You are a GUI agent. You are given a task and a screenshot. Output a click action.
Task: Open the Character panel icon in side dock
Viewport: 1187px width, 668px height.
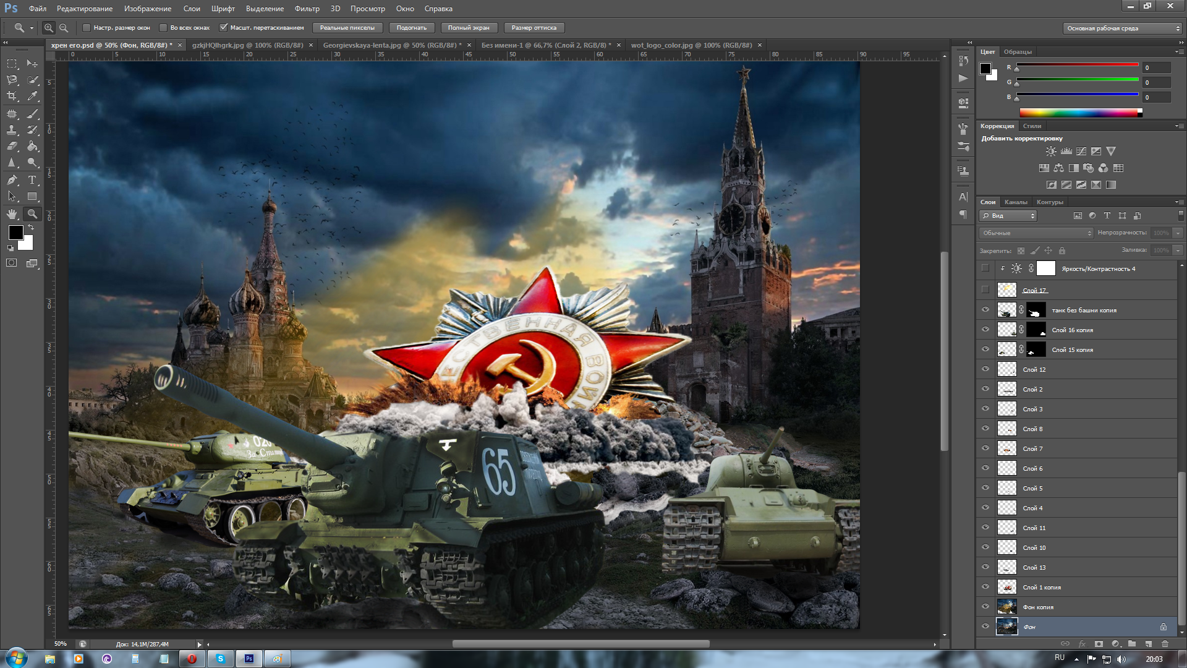click(963, 197)
